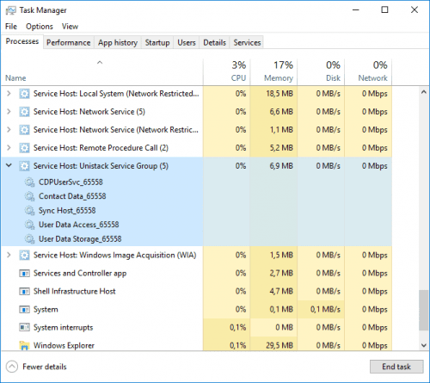This screenshot has height=383, width=430.
Task: Click the Services and Controller app icon
Action: coord(24,274)
